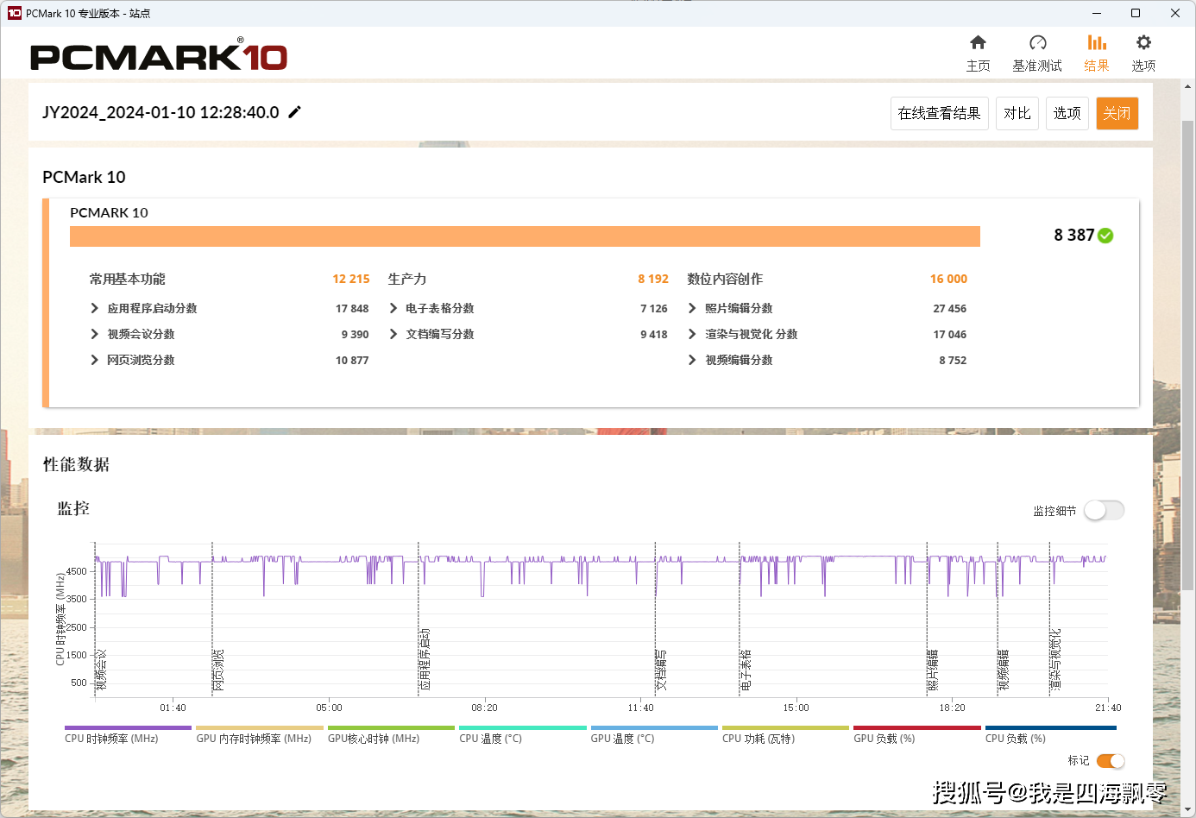Click the overall score 8 387
Viewport: 1196px width, 818px height.
pos(1074,236)
